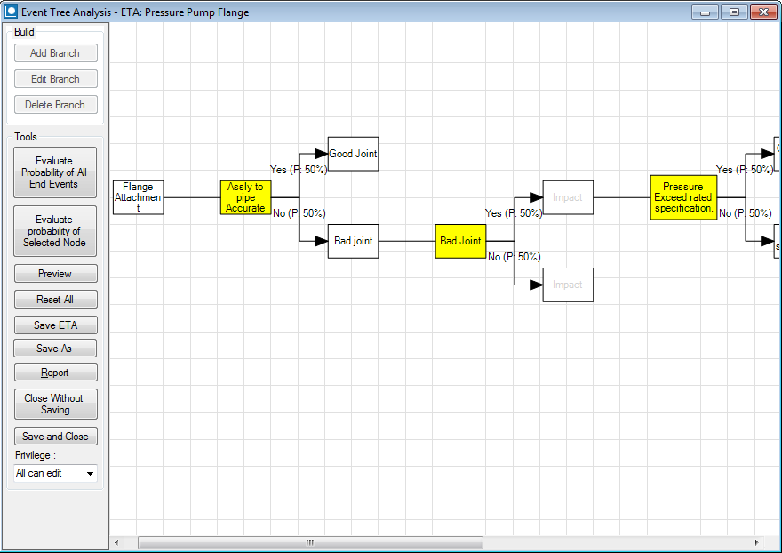Generate output with the Report button
Image resolution: width=782 pixels, height=553 pixels.
coord(55,373)
